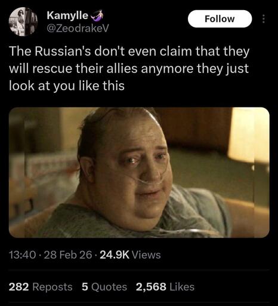Click the Quotes label
Viewport: 278px width, 306px height.
point(109,287)
